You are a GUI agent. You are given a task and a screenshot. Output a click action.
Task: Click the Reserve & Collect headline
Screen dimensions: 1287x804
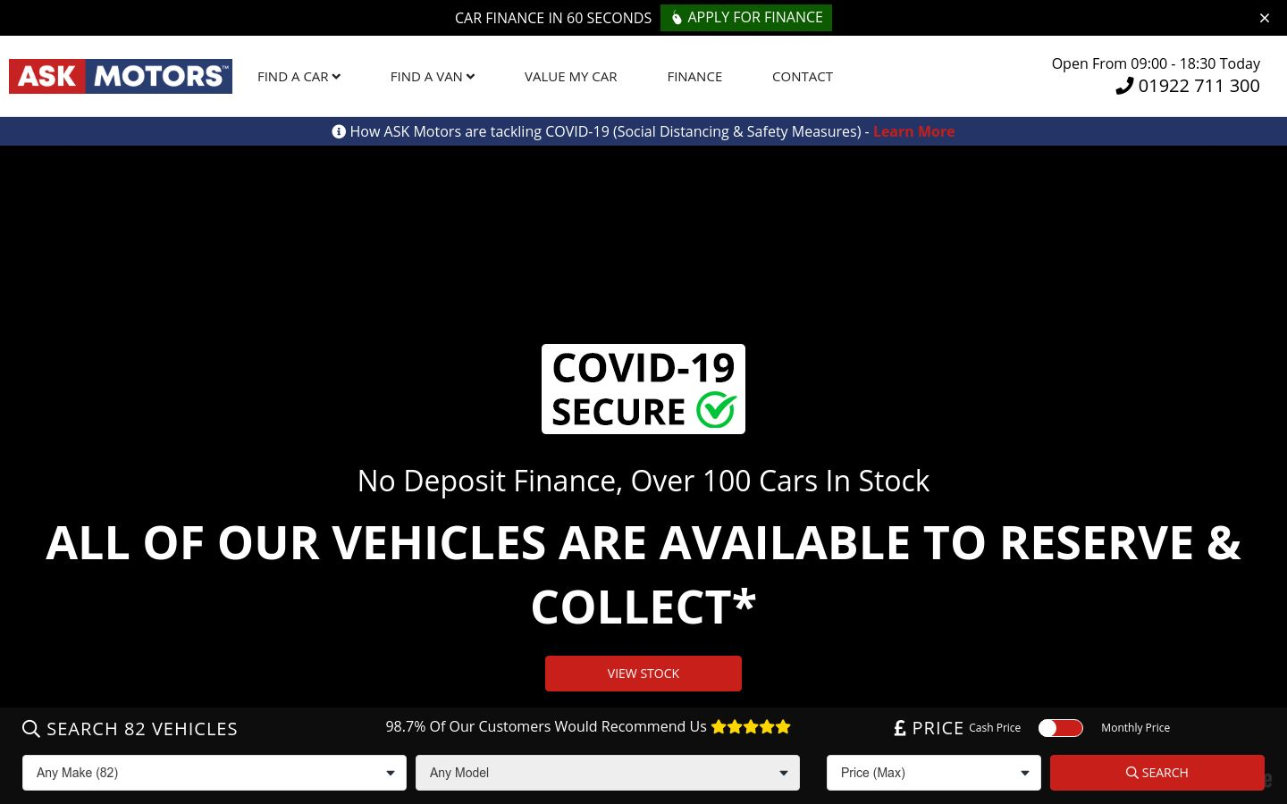[643, 574]
